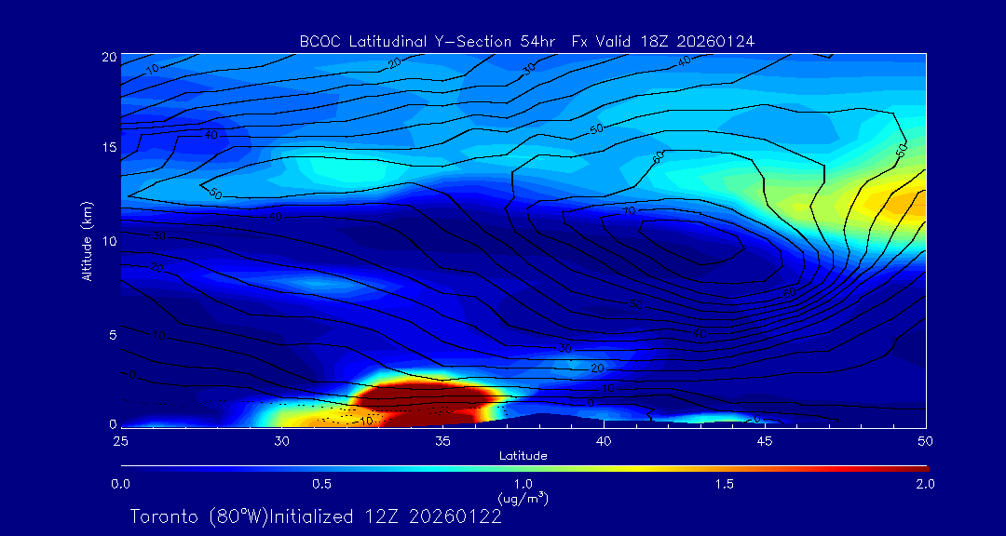Click the "Latitude" horizontal axis label
This screenshot has width=1006, height=536.
tap(523, 456)
